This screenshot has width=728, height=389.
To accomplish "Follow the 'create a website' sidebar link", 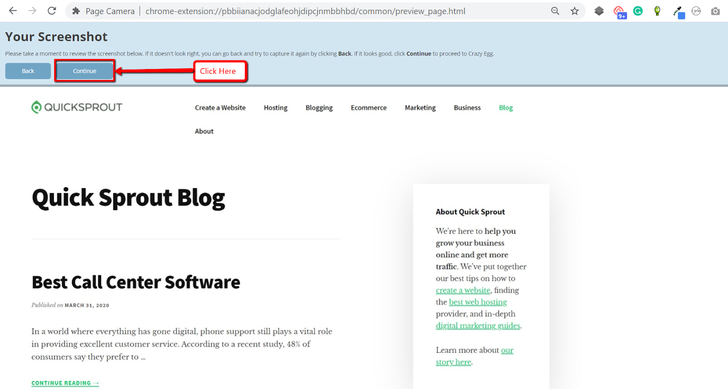I will coord(463,290).
